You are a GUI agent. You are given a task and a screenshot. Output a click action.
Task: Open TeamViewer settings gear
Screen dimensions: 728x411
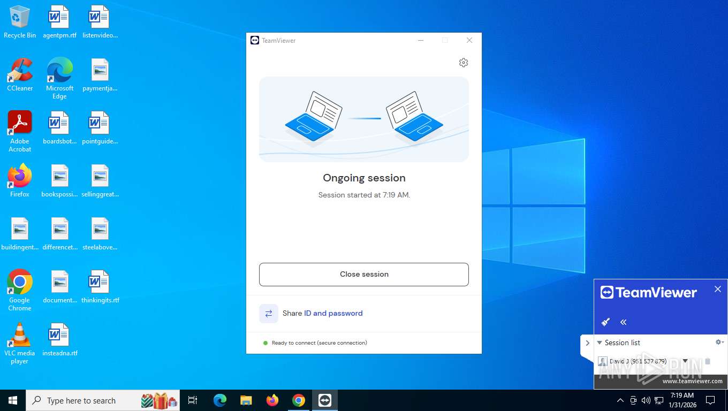point(464,63)
